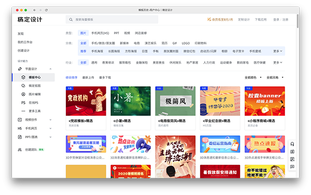This screenshot has width=311, height=195.
Task: Click the 图片编辑 icon in sidebar
Action: pyautogui.click(x=23, y=94)
